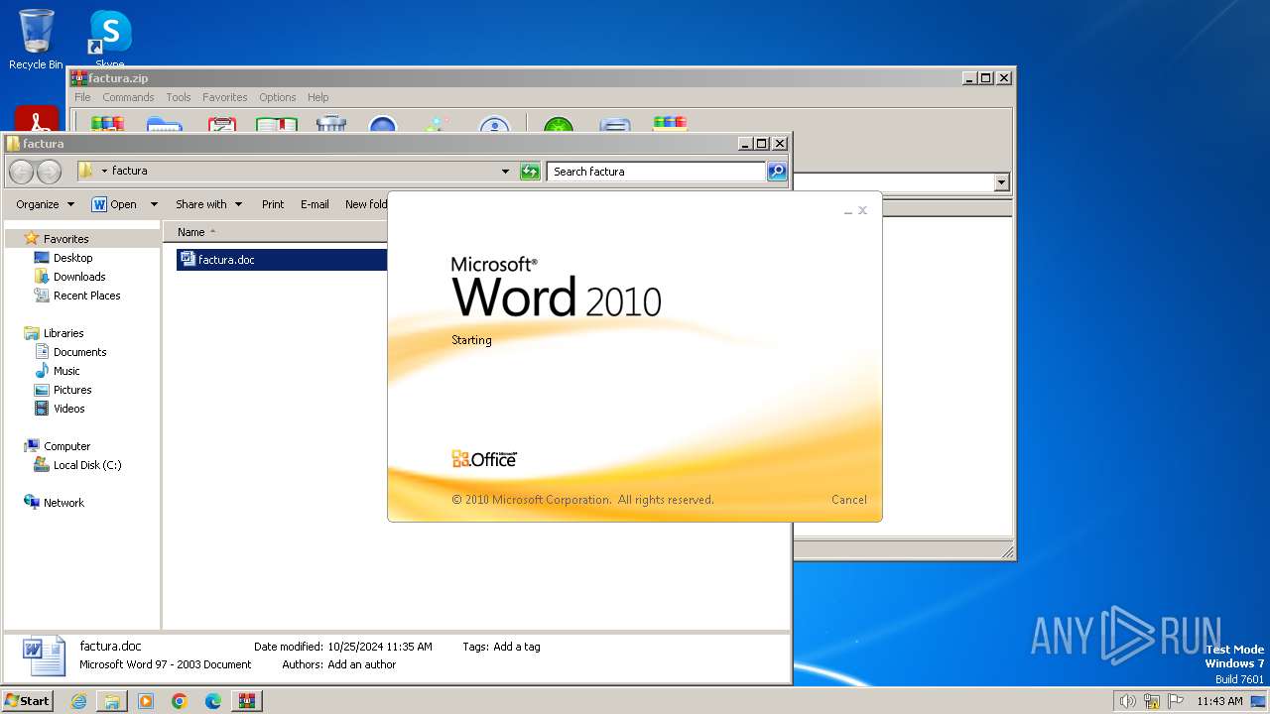Click the search magnifier in Explorer
The height and width of the screenshot is (714, 1270).
[x=777, y=172]
